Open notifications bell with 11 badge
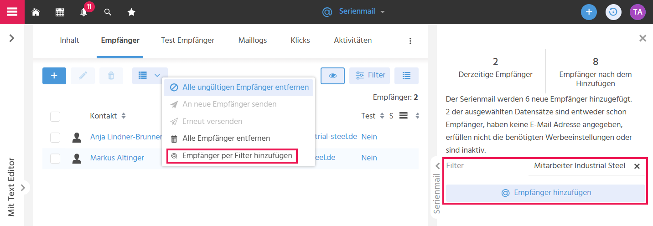This screenshot has width=653, height=226. click(x=84, y=12)
